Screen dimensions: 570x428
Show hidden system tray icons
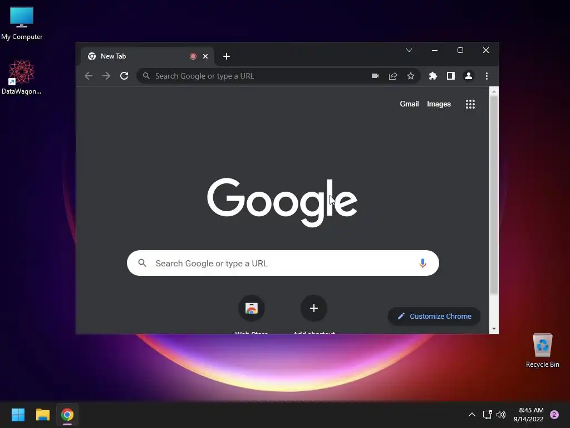click(x=472, y=415)
